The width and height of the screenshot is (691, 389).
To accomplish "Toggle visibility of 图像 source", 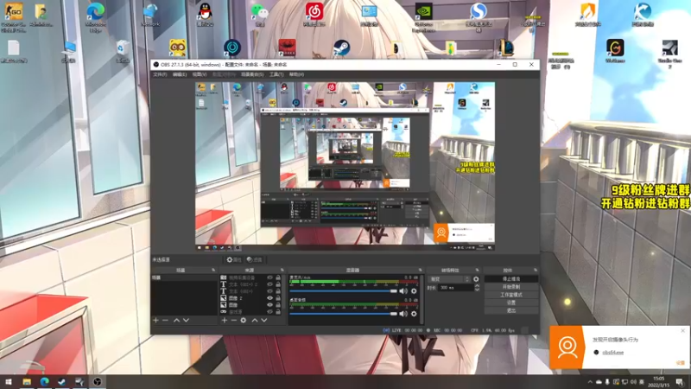I will [x=269, y=305].
